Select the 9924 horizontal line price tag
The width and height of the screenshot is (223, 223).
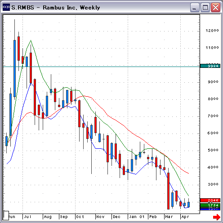tap(210, 66)
